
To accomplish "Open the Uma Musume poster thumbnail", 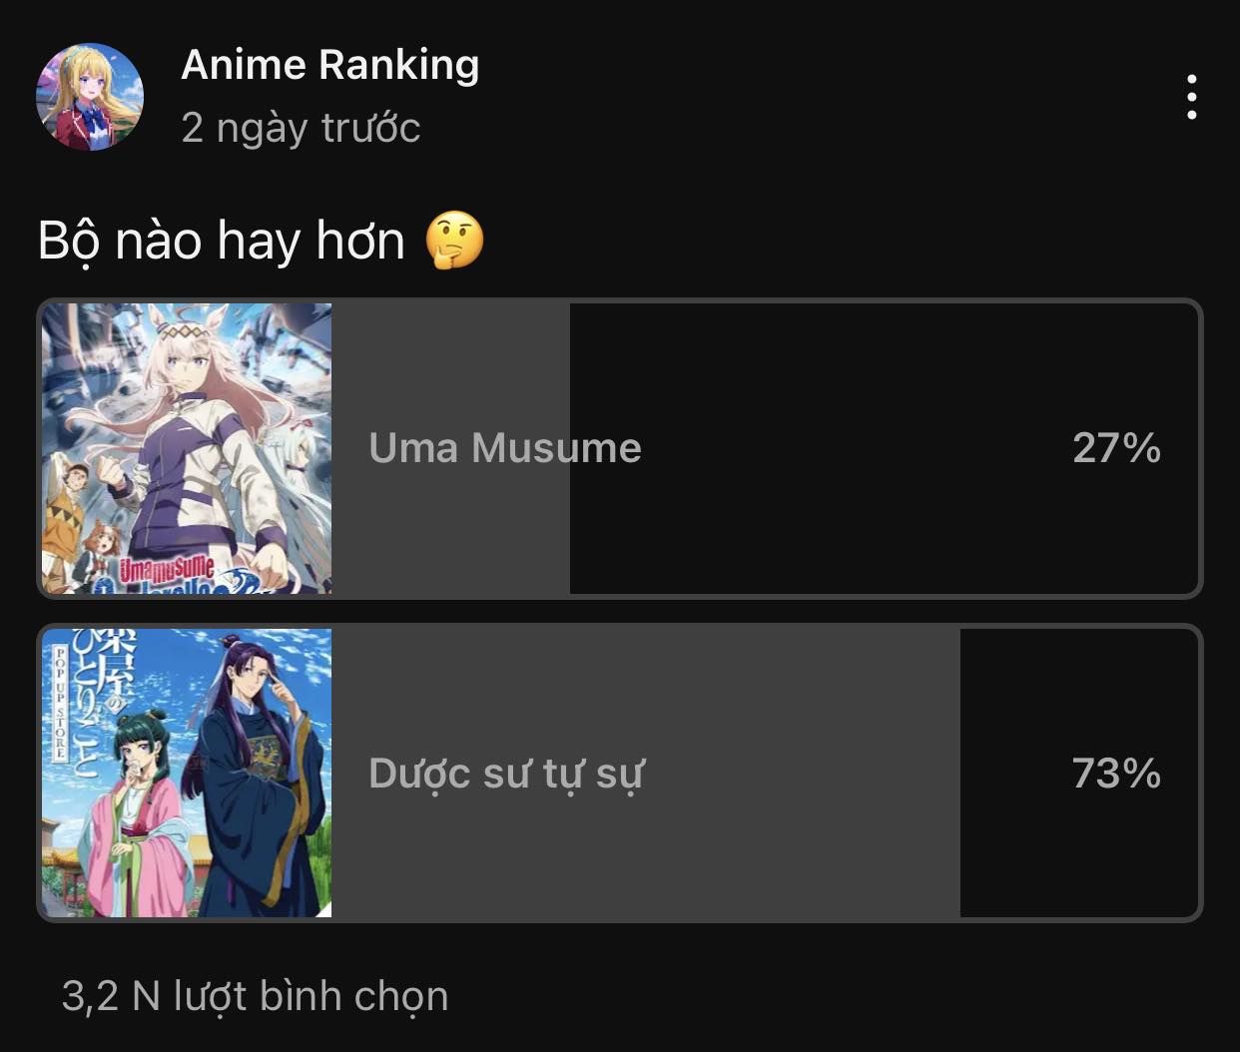I will [x=187, y=448].
